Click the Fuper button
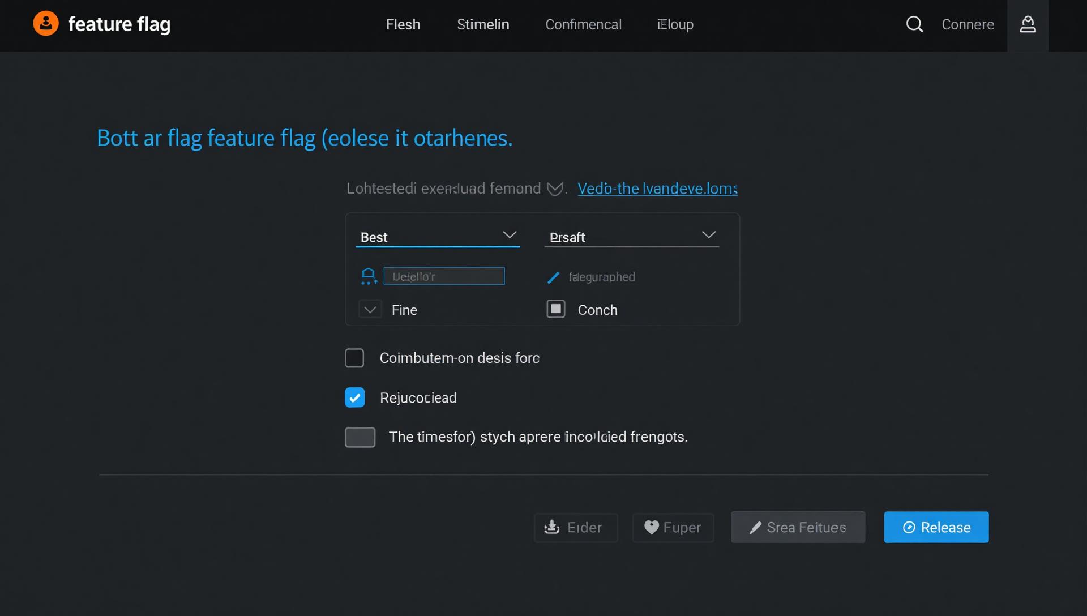This screenshot has width=1087, height=616. click(673, 528)
